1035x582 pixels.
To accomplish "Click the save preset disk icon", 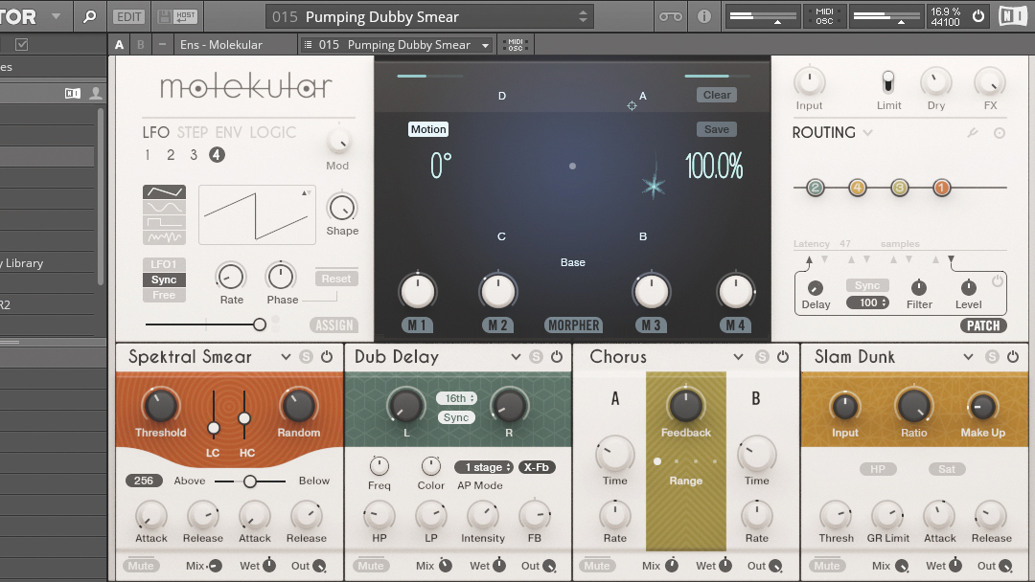I will coord(165,16).
